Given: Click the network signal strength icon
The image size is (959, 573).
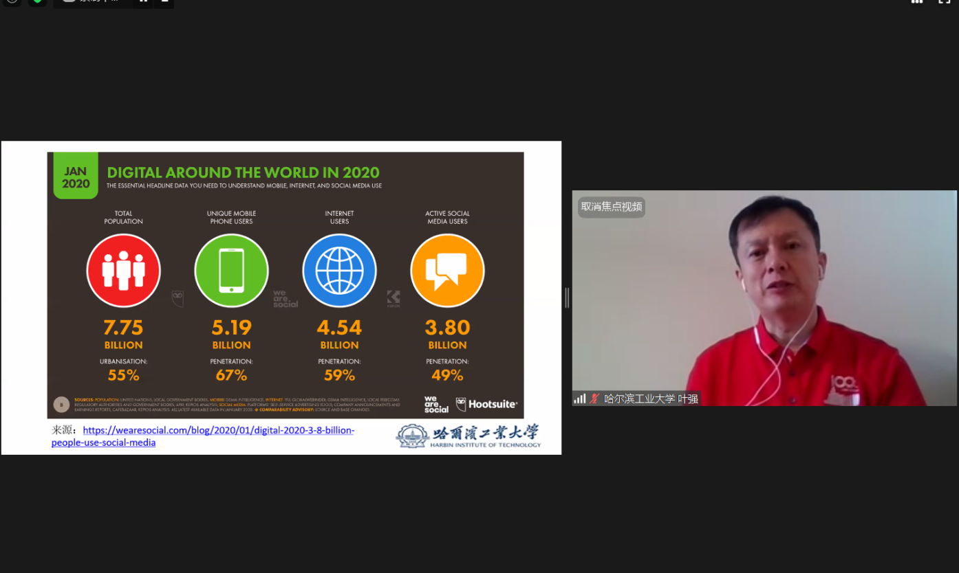Looking at the screenshot, I should pos(580,398).
